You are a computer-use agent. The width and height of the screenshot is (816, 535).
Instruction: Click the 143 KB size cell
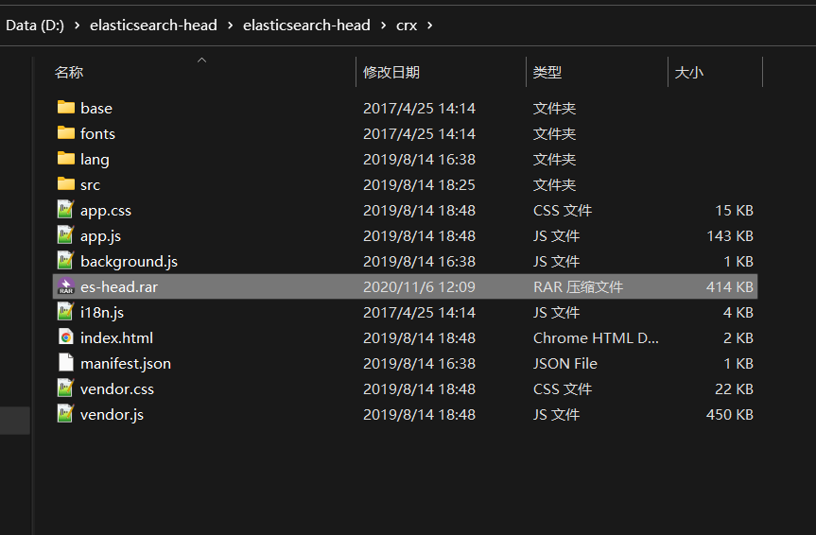[x=730, y=235]
